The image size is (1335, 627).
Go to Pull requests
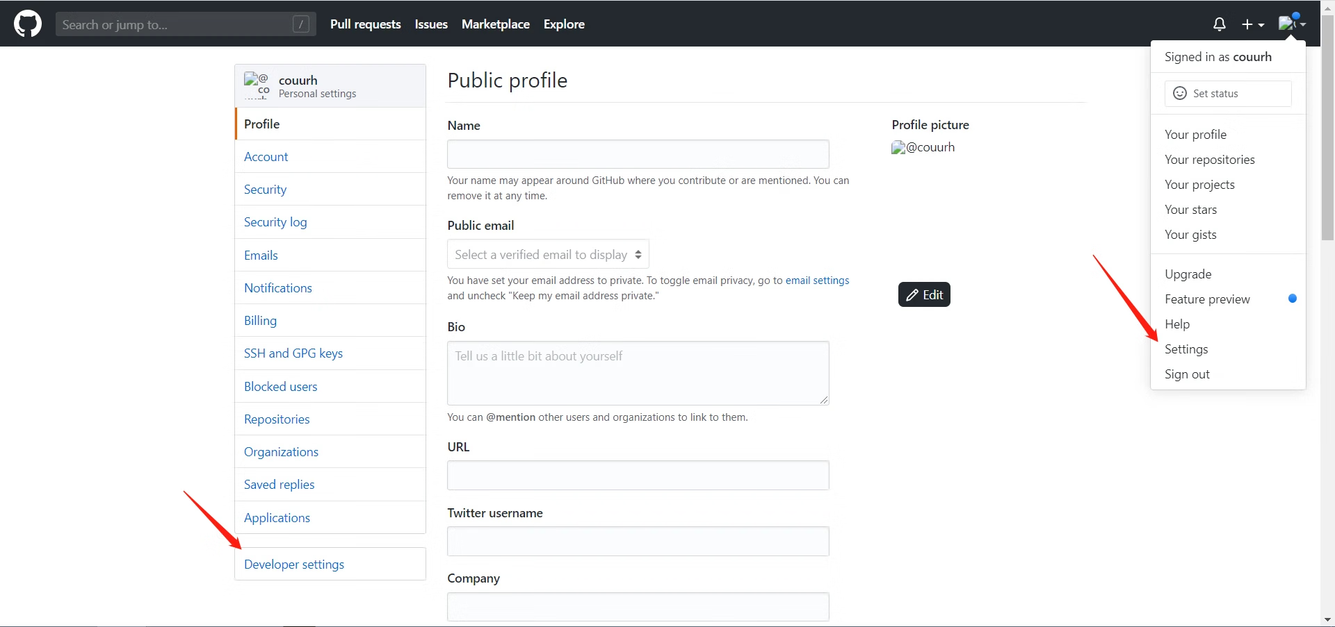click(x=366, y=24)
